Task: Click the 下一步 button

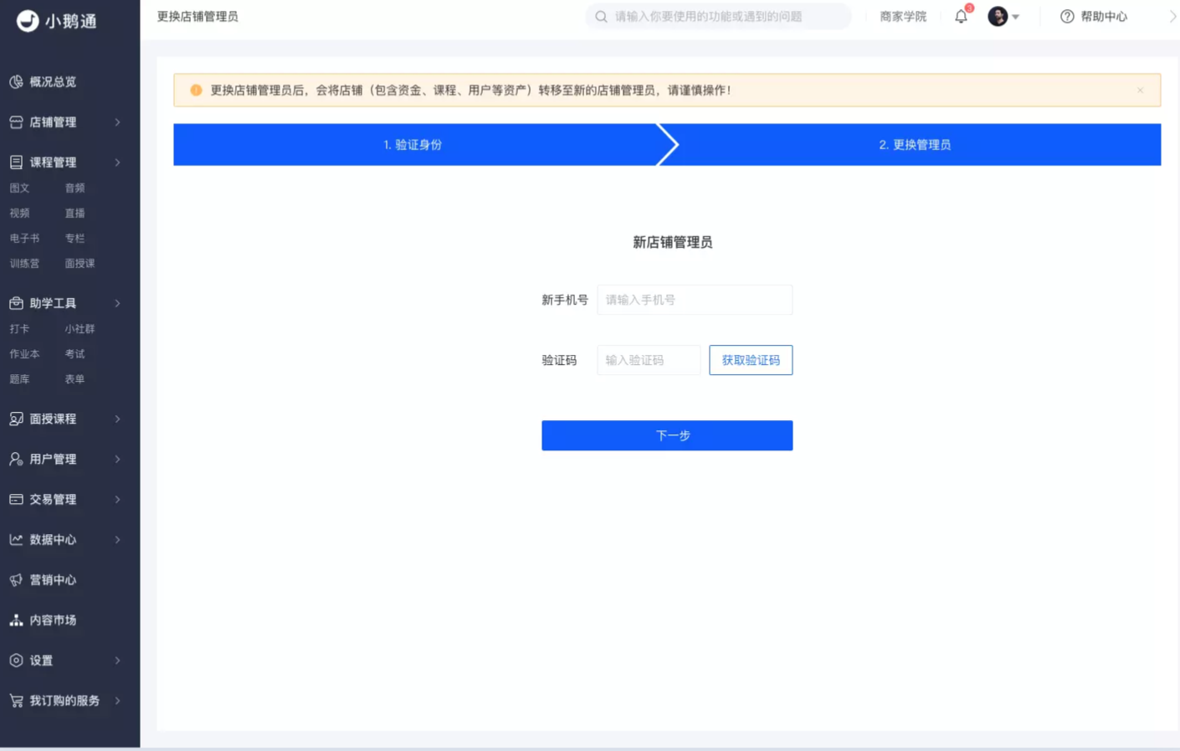Action: tap(667, 435)
